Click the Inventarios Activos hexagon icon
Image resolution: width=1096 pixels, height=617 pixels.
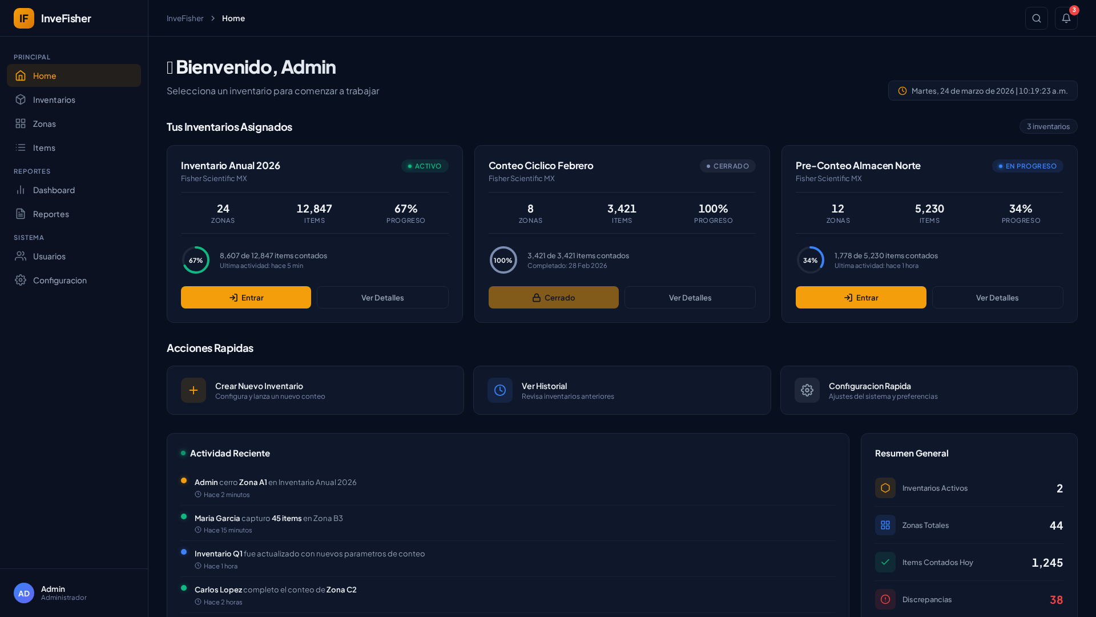(x=885, y=488)
